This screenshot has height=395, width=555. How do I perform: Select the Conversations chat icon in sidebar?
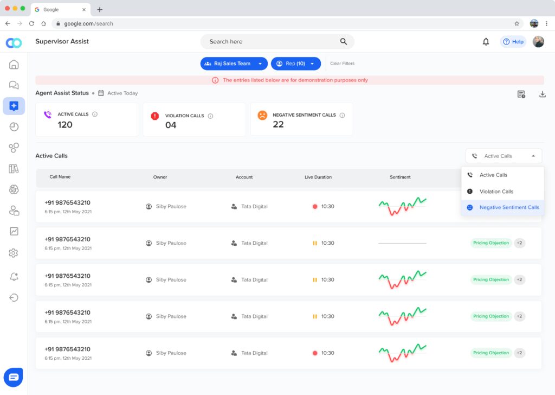click(x=14, y=85)
